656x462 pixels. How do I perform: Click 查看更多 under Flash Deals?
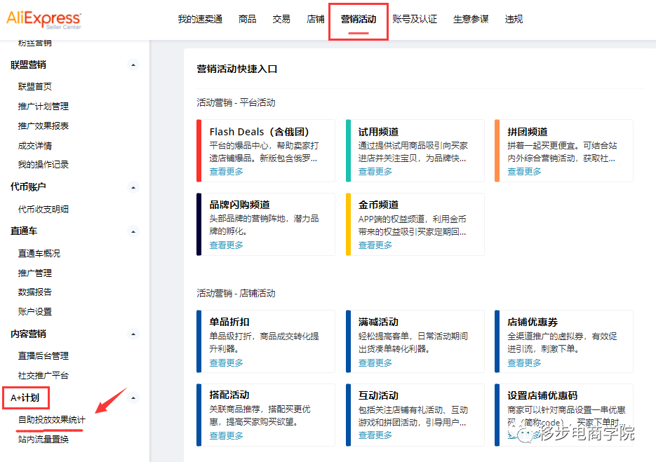point(226,170)
